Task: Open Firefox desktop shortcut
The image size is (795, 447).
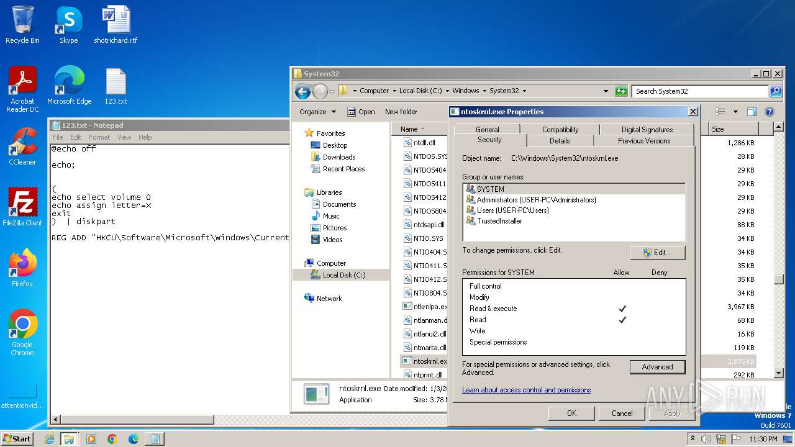Action: 22,268
